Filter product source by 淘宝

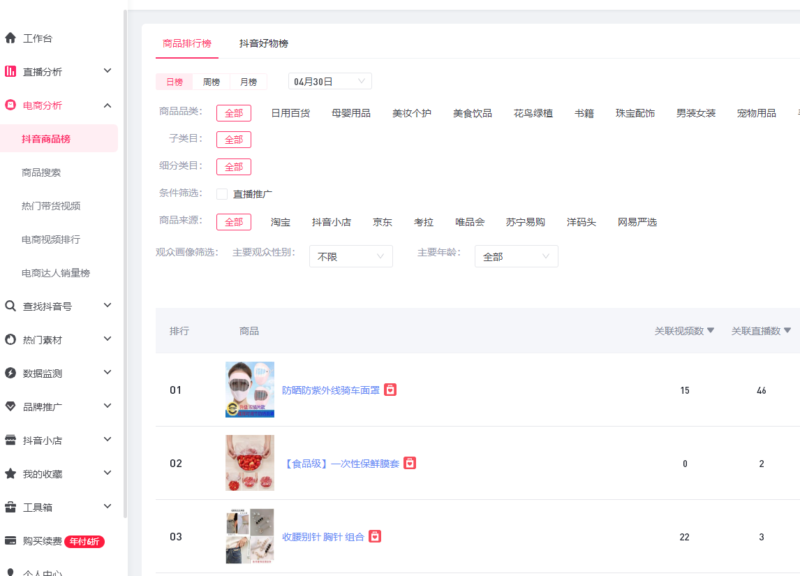click(x=280, y=222)
